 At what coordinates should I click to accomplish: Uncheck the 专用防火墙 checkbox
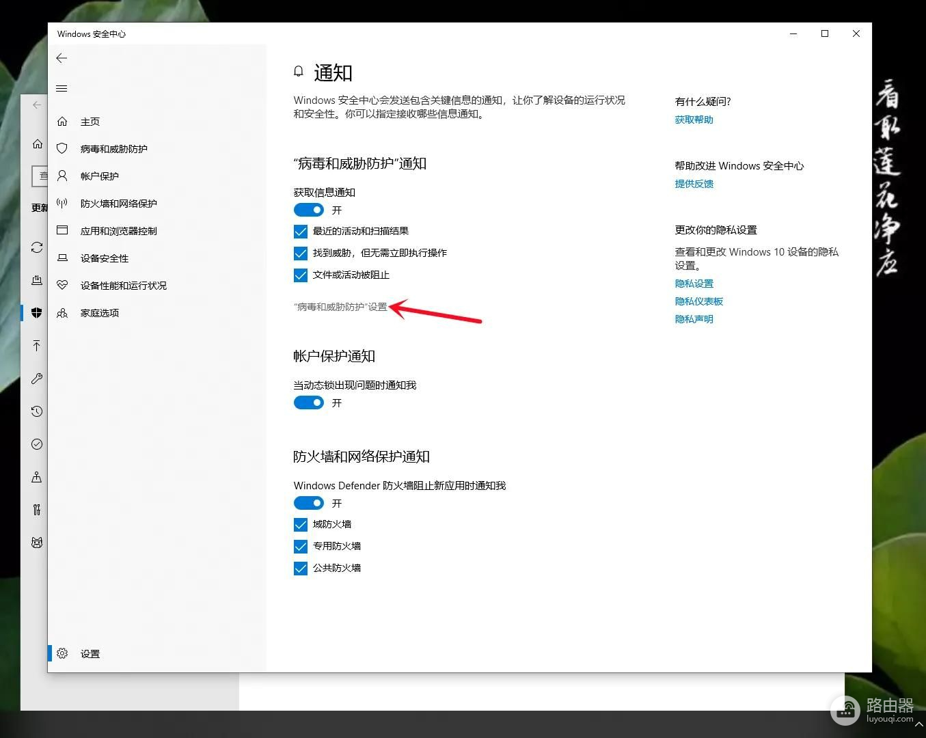(301, 546)
